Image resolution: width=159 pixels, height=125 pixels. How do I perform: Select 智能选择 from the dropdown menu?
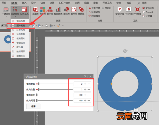point(20,43)
